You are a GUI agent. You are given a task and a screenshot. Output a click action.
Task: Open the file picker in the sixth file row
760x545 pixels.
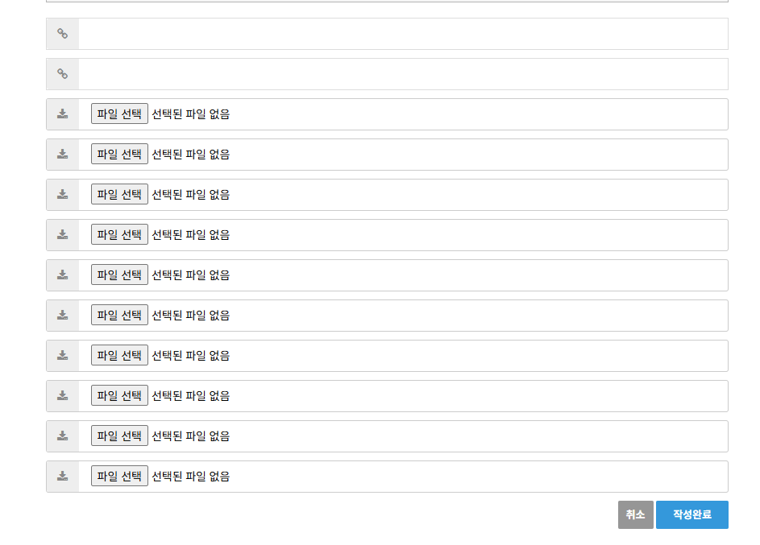point(119,316)
